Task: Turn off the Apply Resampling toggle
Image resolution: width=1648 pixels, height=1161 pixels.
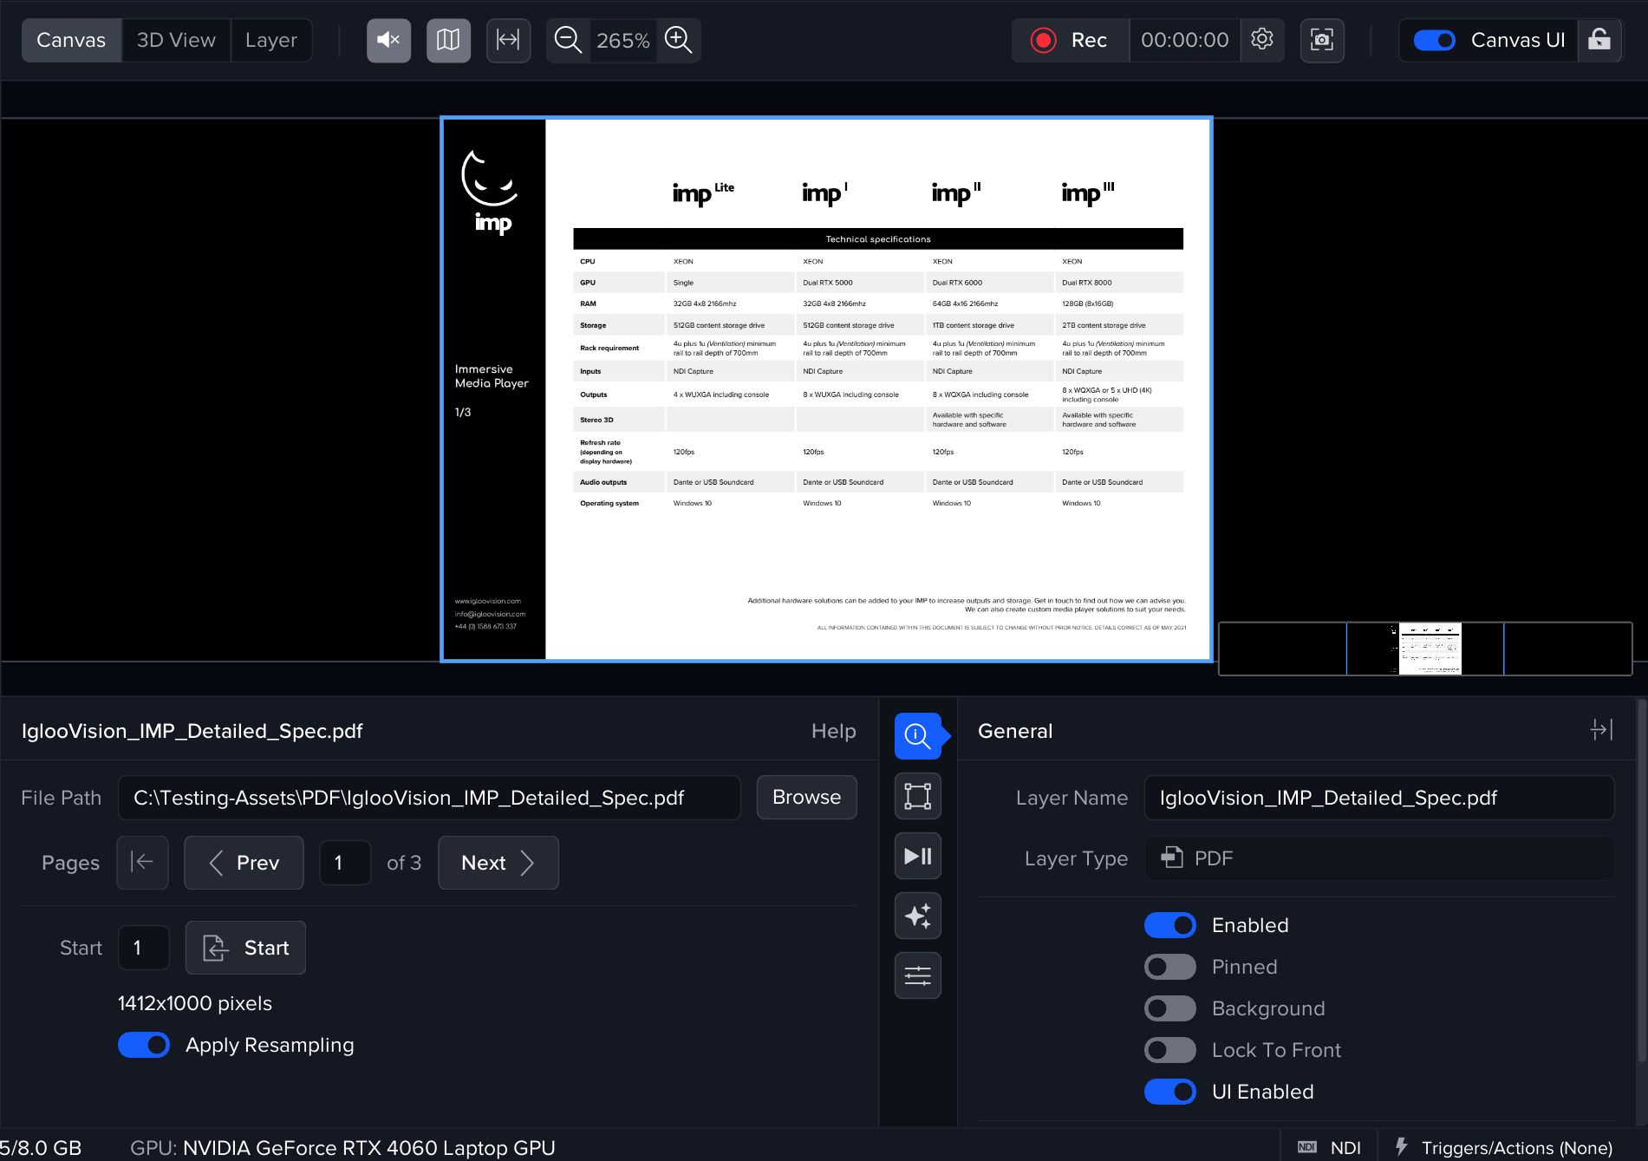Action: [144, 1045]
